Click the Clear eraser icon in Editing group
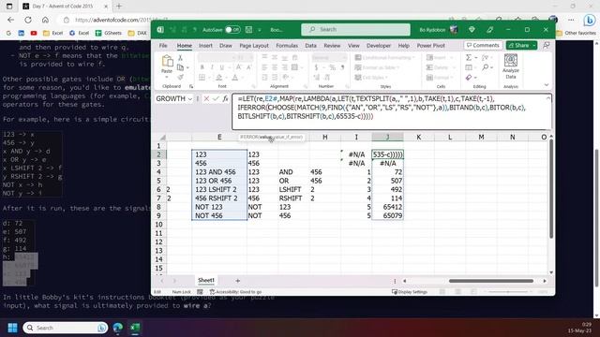Viewport: 600px width, 337px height. (469, 78)
